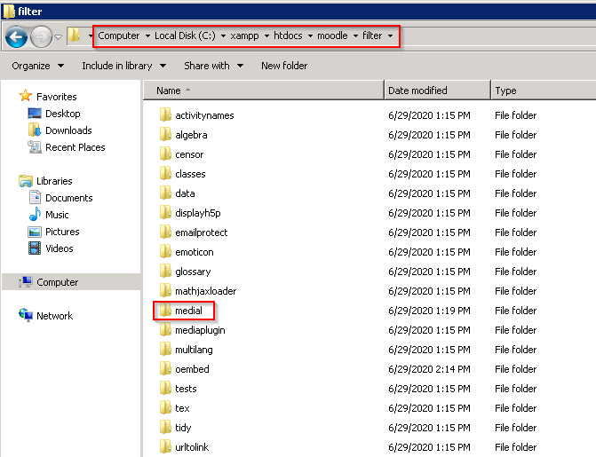The image size is (596, 457).
Task: Select Computer in navigation pane
Action: pos(57,282)
